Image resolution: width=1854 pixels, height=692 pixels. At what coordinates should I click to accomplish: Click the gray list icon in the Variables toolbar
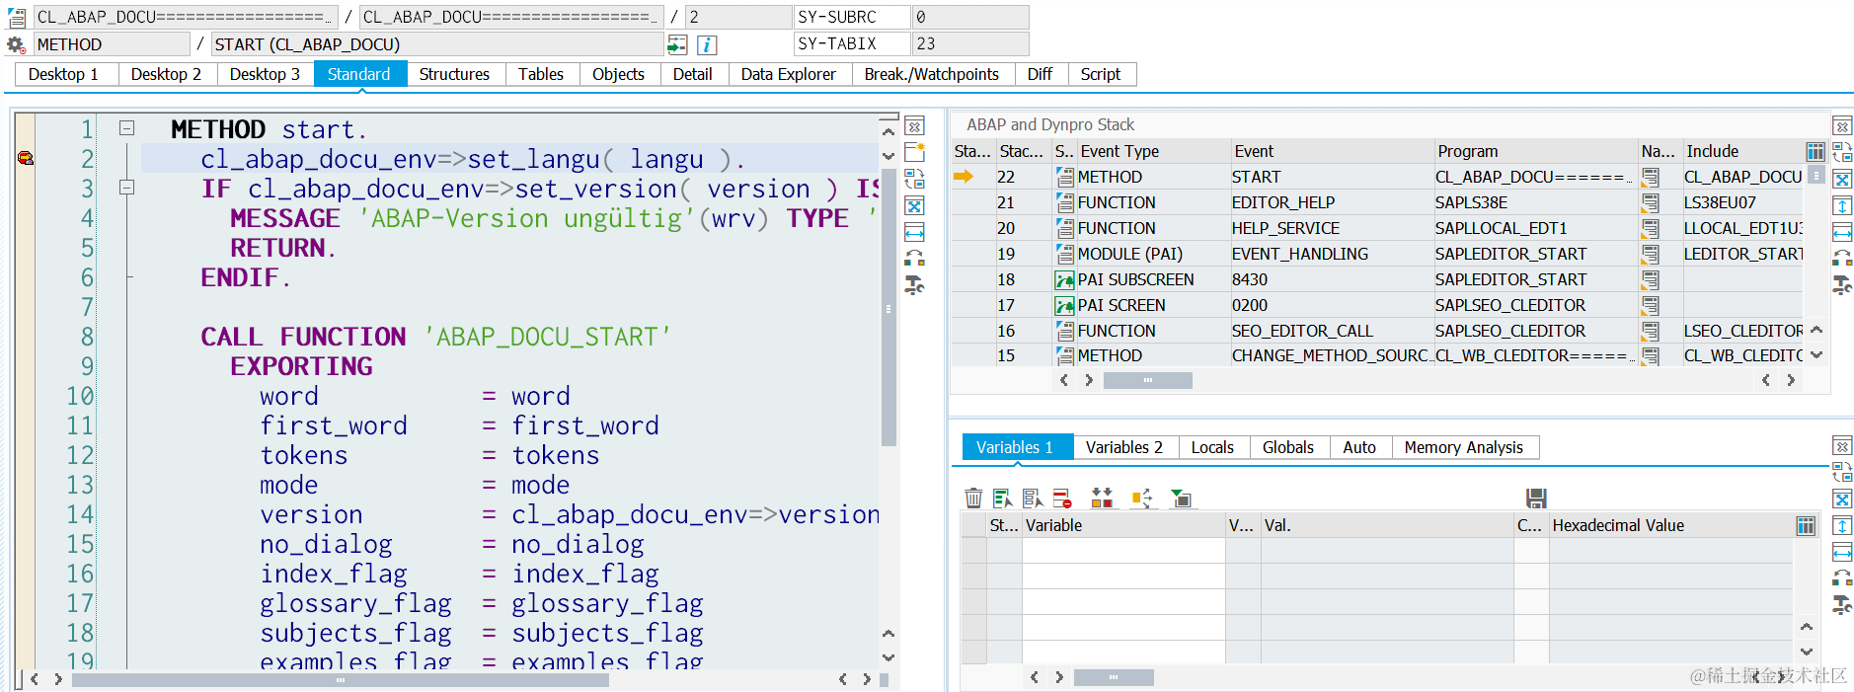click(x=1033, y=499)
